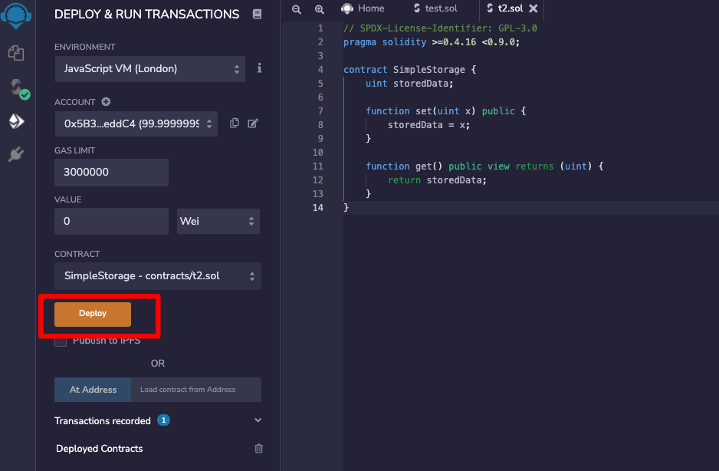Click the Load contract from Address field
Viewport: 719px width, 471px height.
(x=196, y=390)
